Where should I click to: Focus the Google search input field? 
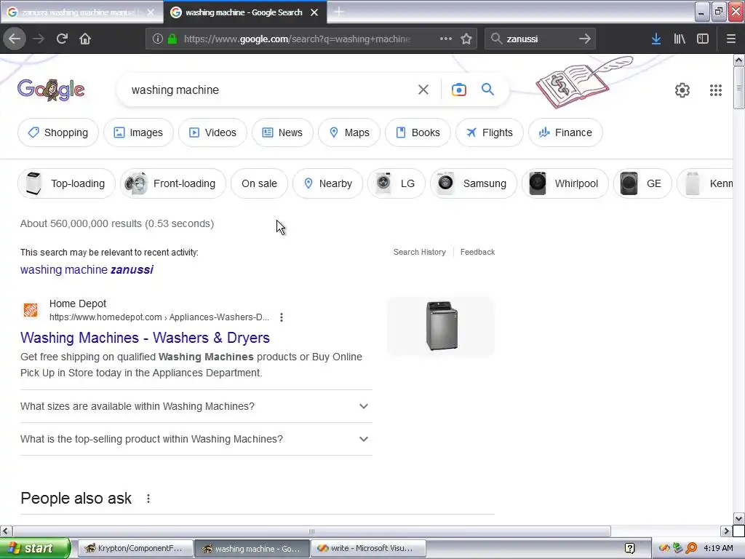pos(271,90)
